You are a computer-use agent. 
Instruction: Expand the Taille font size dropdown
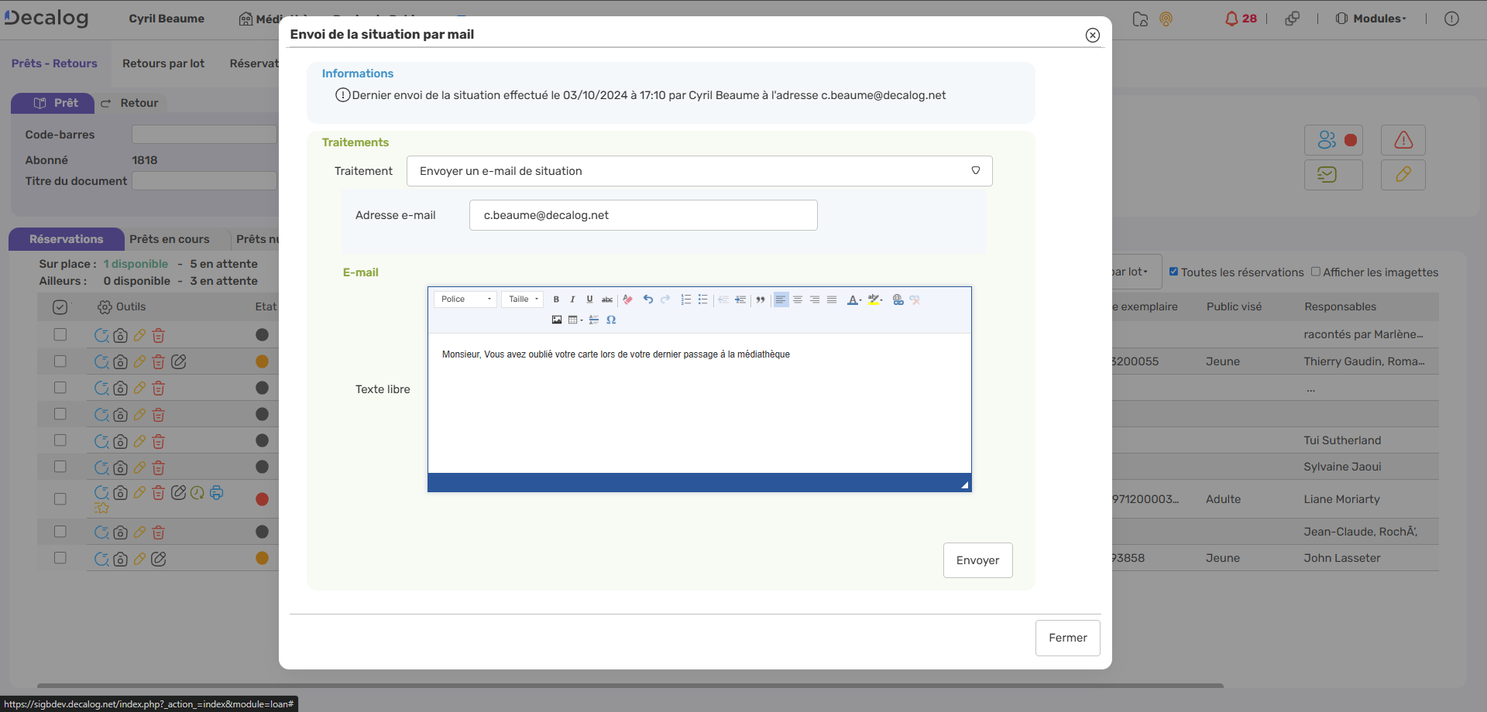point(523,300)
